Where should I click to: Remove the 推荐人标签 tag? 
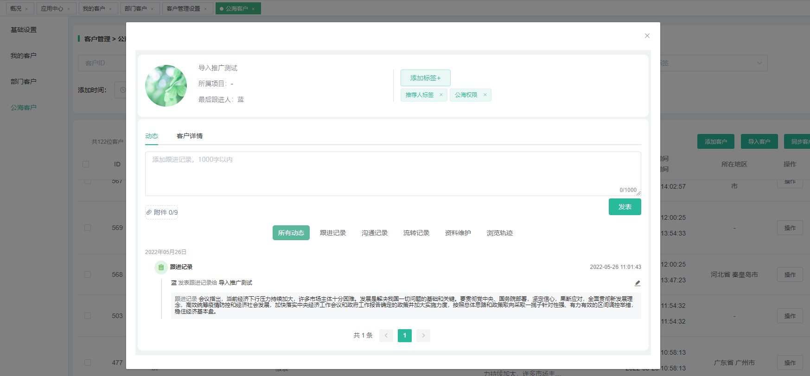[441, 95]
